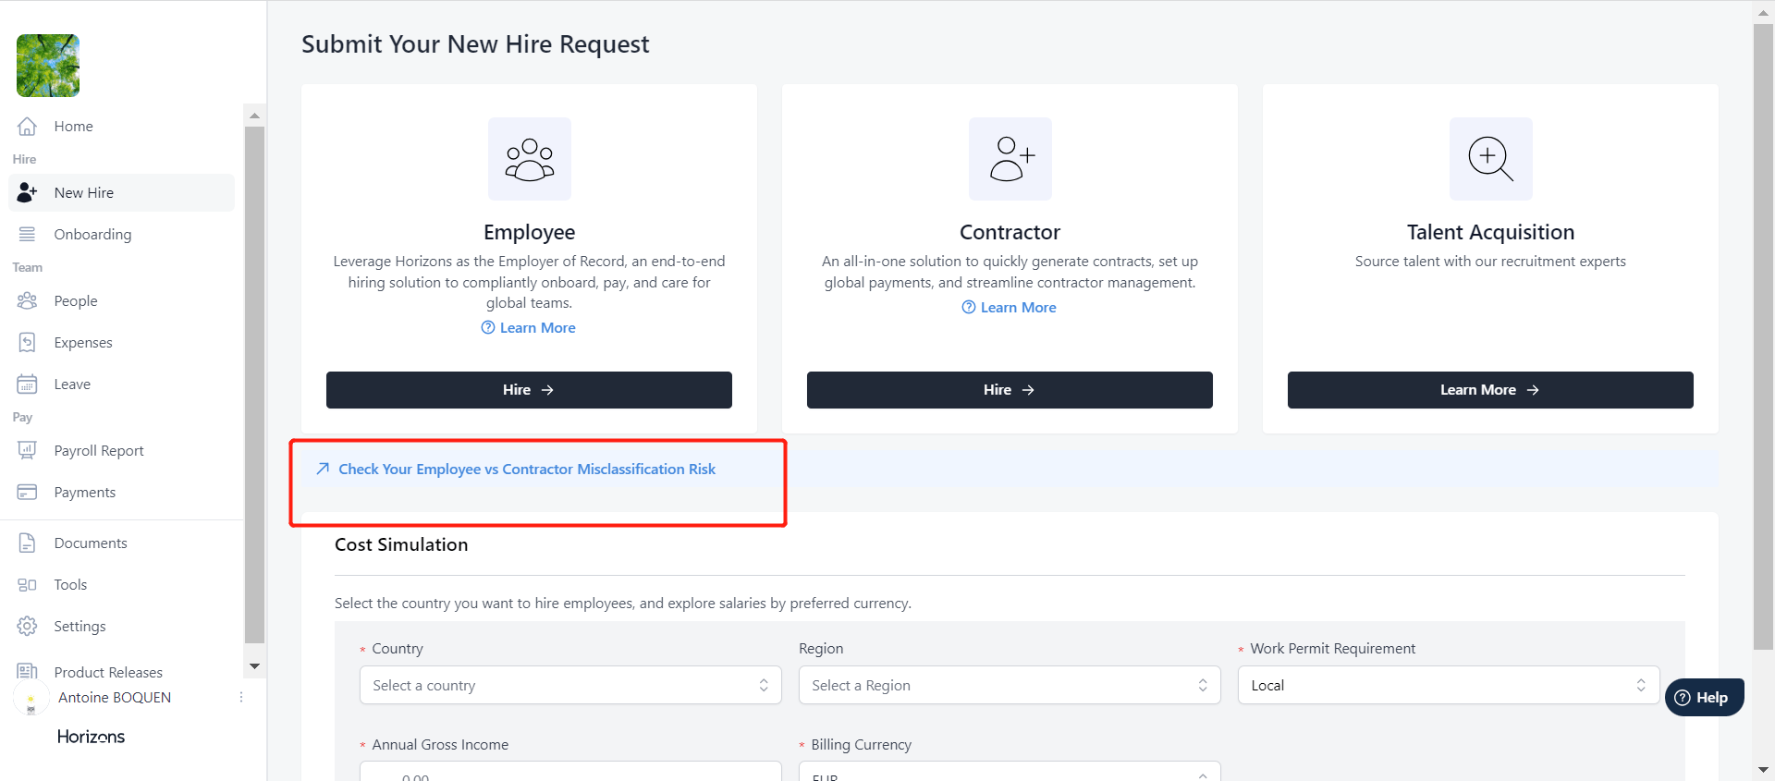Click the Cost Simulation heading
Image resolution: width=1775 pixels, height=781 pixels.
coord(401,545)
